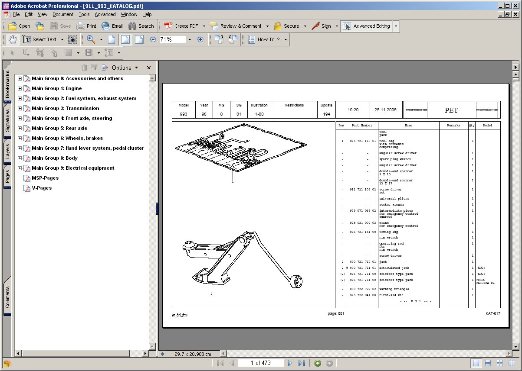Click the zoom percentage input field

click(x=173, y=39)
